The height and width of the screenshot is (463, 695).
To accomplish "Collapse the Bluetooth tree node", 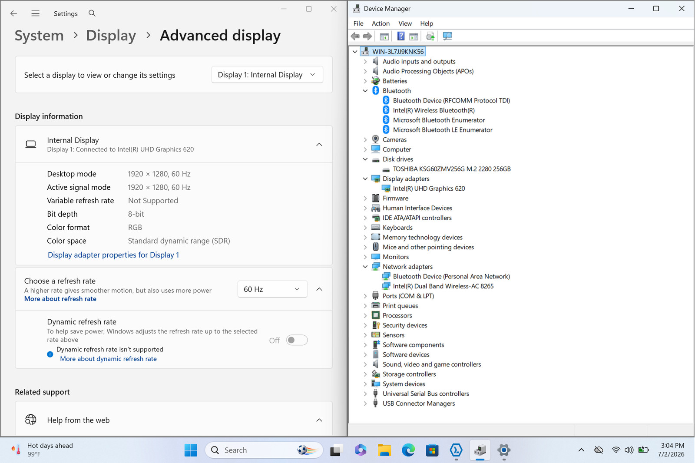I will (365, 91).
